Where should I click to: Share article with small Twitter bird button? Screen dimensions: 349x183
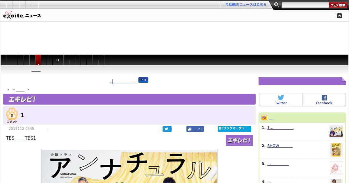[x=167, y=129]
